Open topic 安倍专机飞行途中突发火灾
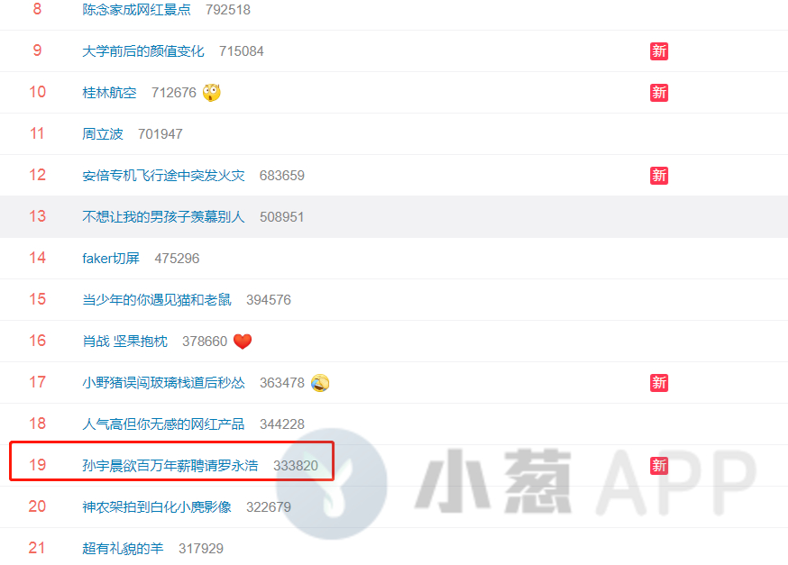This screenshot has height=565, width=788. click(x=163, y=176)
